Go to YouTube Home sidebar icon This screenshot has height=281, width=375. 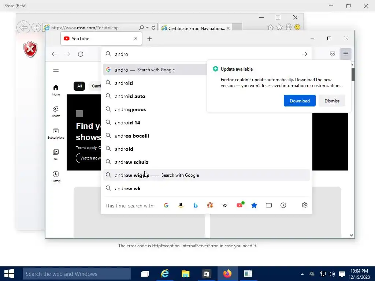(56, 90)
